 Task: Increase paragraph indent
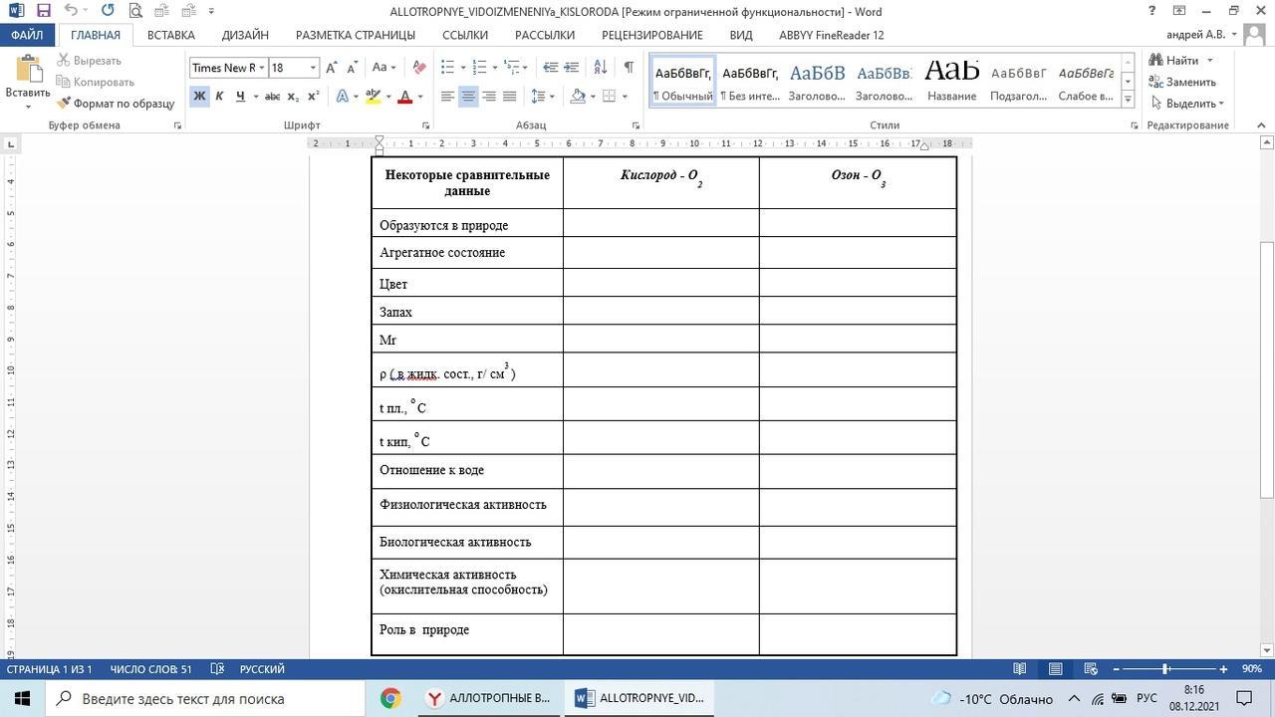click(x=571, y=68)
